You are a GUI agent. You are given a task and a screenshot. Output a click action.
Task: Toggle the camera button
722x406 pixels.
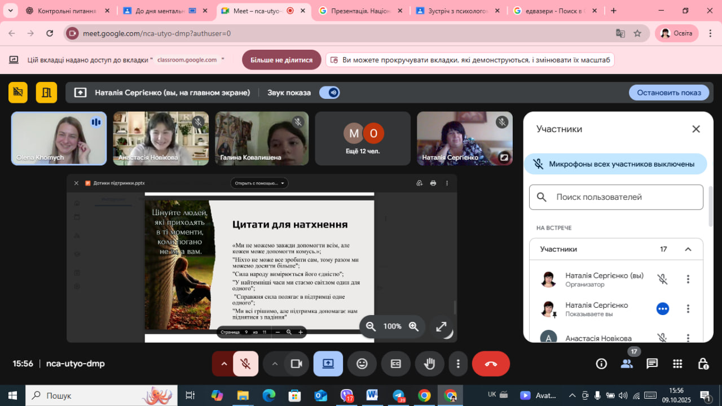pyautogui.click(x=296, y=364)
